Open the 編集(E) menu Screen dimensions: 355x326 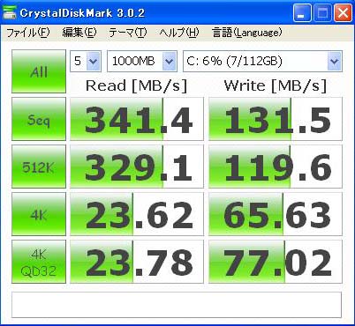pyautogui.click(x=79, y=33)
